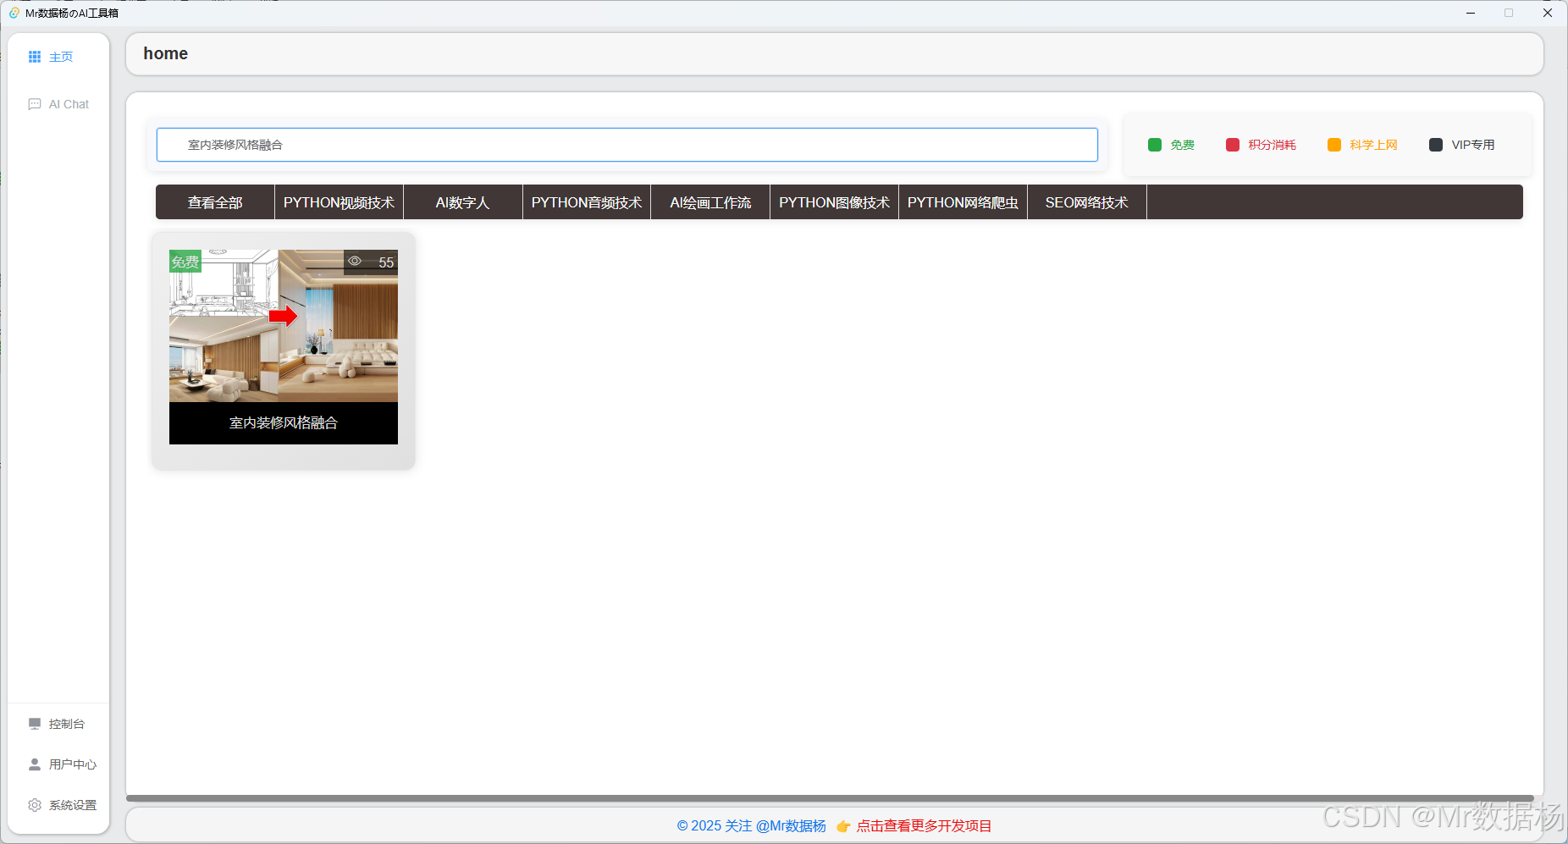The width and height of the screenshot is (1568, 844).
Task: Open the 室内装修风格融合 tool thumbnail
Action: [x=284, y=326]
